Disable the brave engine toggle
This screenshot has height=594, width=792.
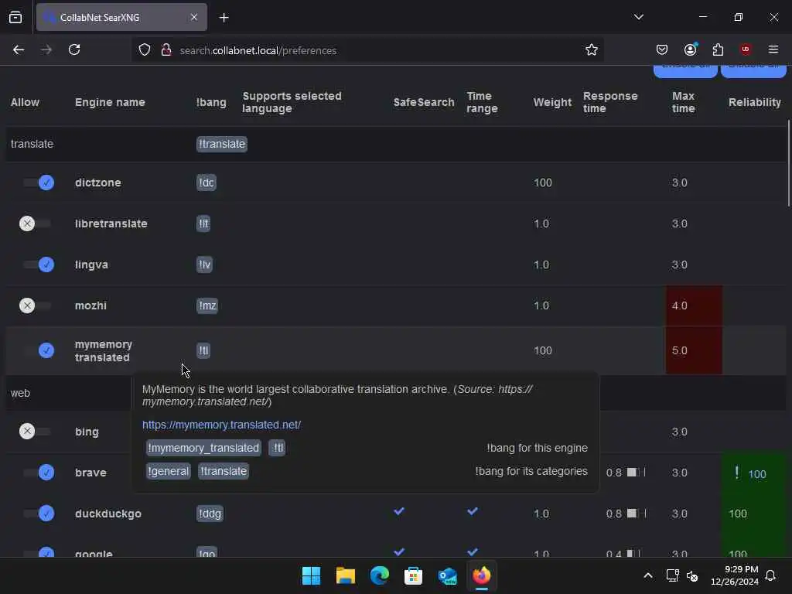(39, 473)
